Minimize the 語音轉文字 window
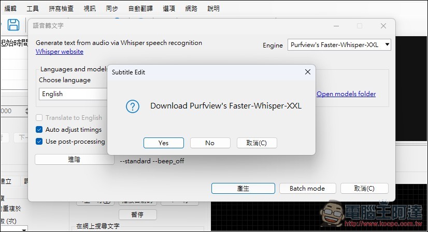 click(x=336, y=26)
